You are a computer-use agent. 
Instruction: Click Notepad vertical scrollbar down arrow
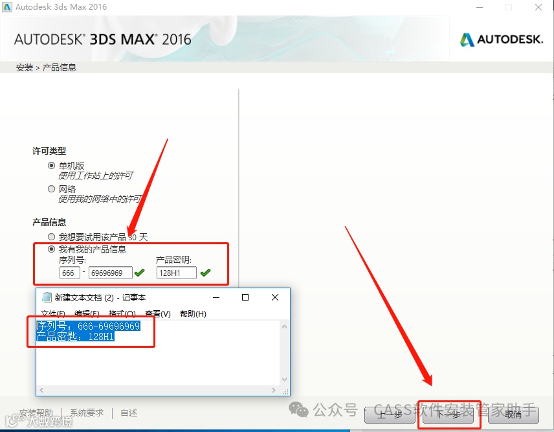coord(284,380)
